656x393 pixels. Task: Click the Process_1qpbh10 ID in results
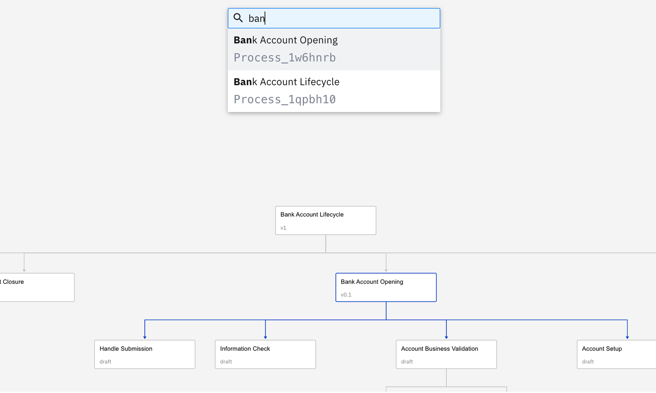pos(285,99)
